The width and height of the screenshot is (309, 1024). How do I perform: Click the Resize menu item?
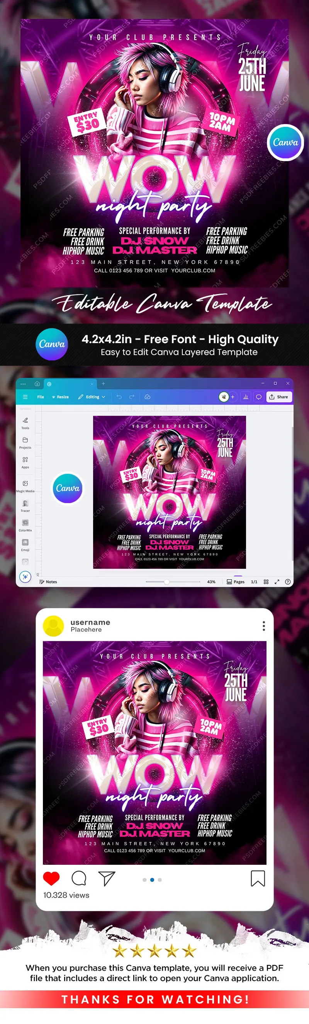click(60, 397)
